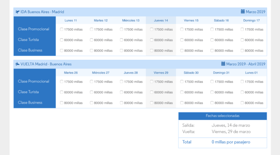
Task: Click Clase Turista label in VUELTA table
Action: [28, 92]
